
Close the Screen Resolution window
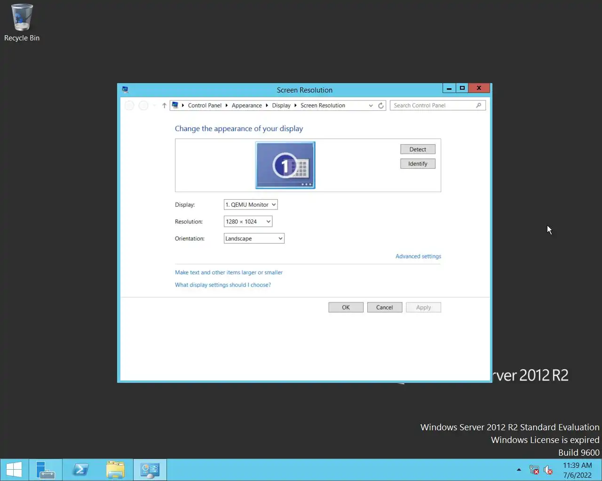[479, 88]
